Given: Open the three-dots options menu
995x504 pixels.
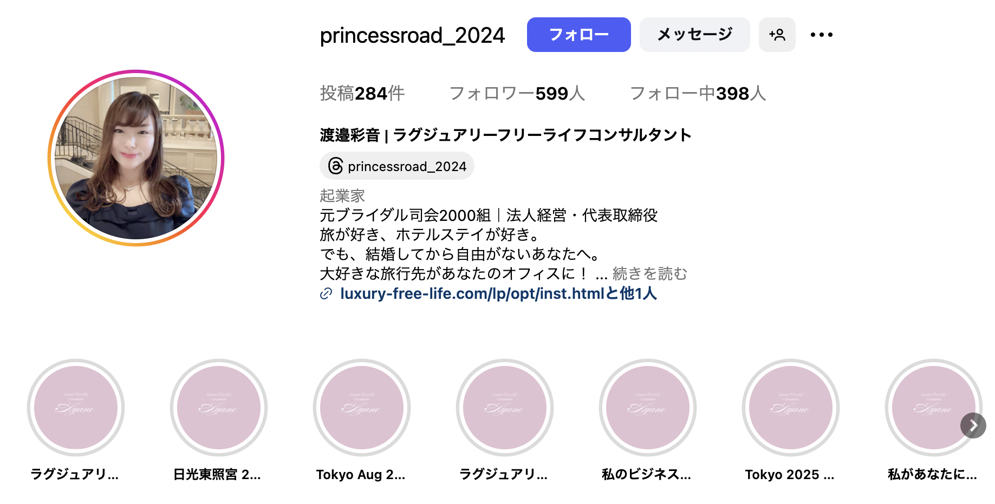Looking at the screenshot, I should pyautogui.click(x=821, y=35).
